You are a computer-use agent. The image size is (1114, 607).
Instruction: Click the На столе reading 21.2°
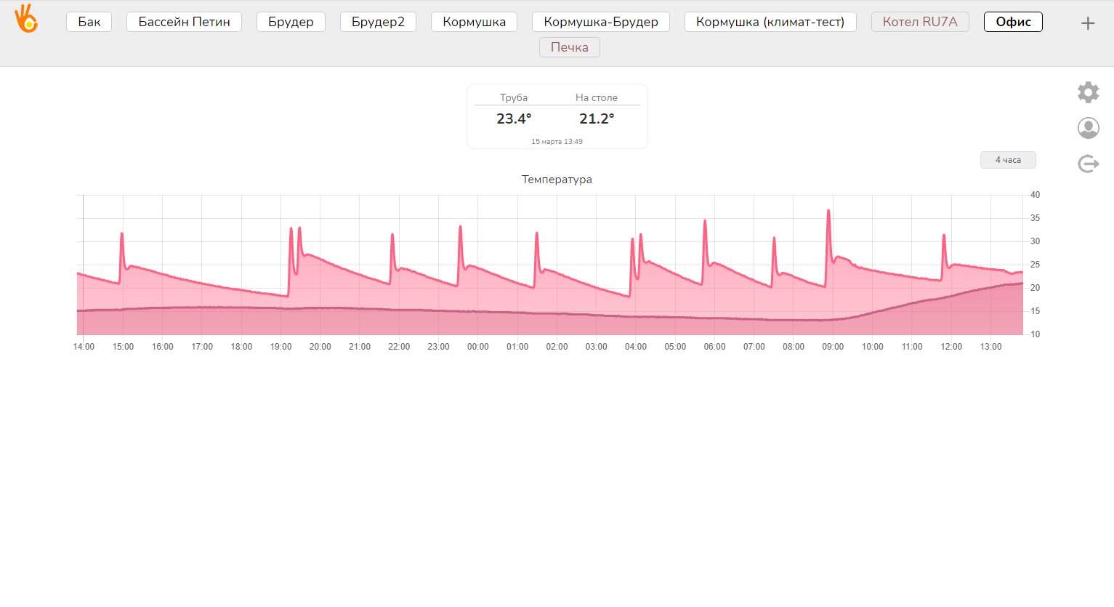point(597,118)
